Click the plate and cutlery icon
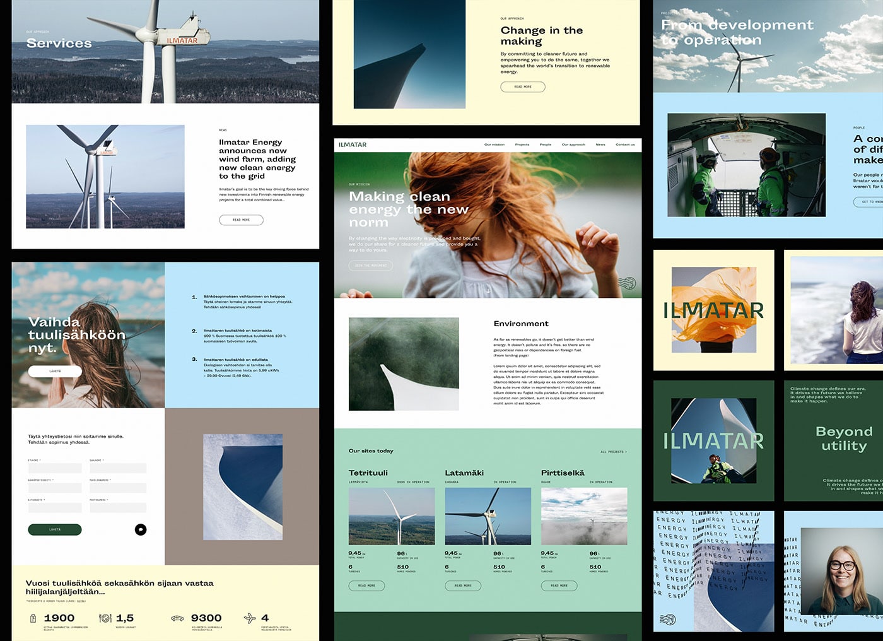Viewport: 883px width, 641px height. pyautogui.click(x=105, y=618)
